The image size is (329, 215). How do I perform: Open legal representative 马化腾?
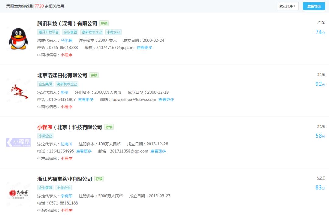tap(66, 40)
